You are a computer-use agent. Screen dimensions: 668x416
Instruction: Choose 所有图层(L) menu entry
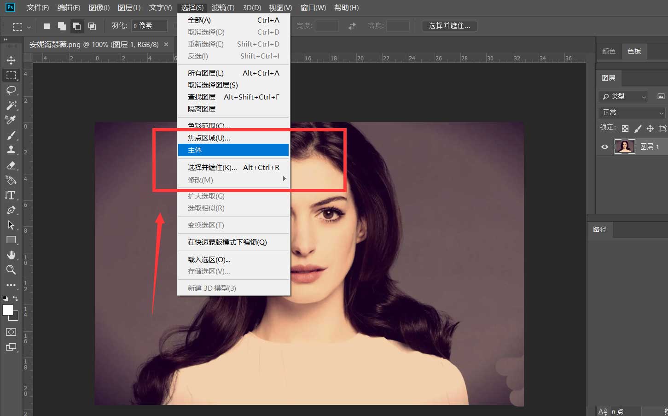(x=233, y=73)
